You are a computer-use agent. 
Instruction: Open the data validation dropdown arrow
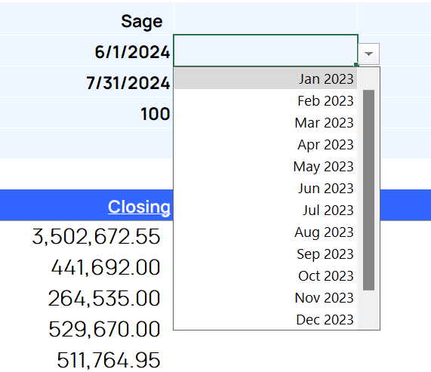click(368, 54)
